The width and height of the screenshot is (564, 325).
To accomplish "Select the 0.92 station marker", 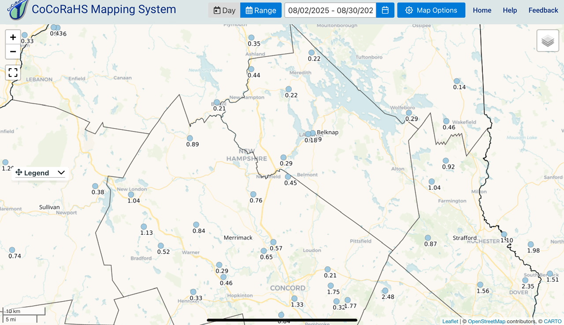I will click(x=446, y=161).
